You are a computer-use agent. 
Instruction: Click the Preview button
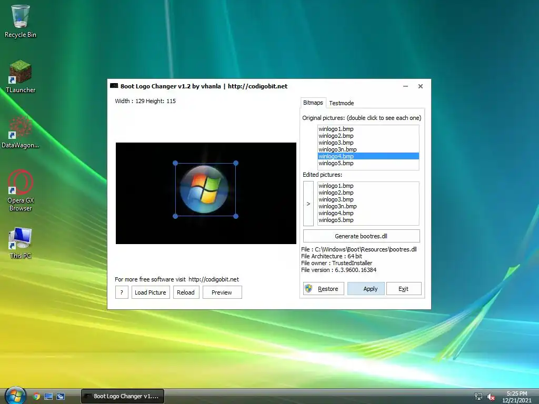click(x=222, y=292)
